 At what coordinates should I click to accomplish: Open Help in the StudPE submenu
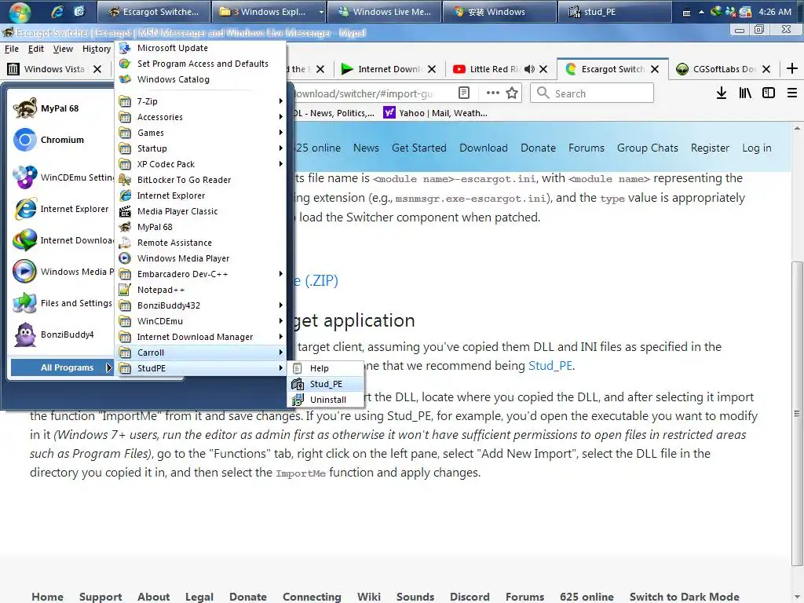326,368
